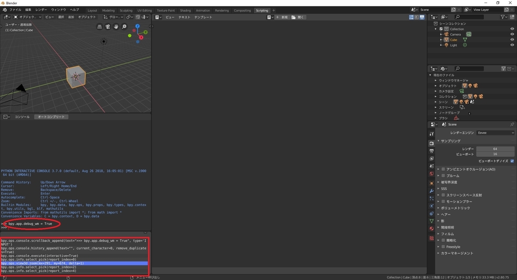Click new collection icon in outliner header

[x=511, y=17]
